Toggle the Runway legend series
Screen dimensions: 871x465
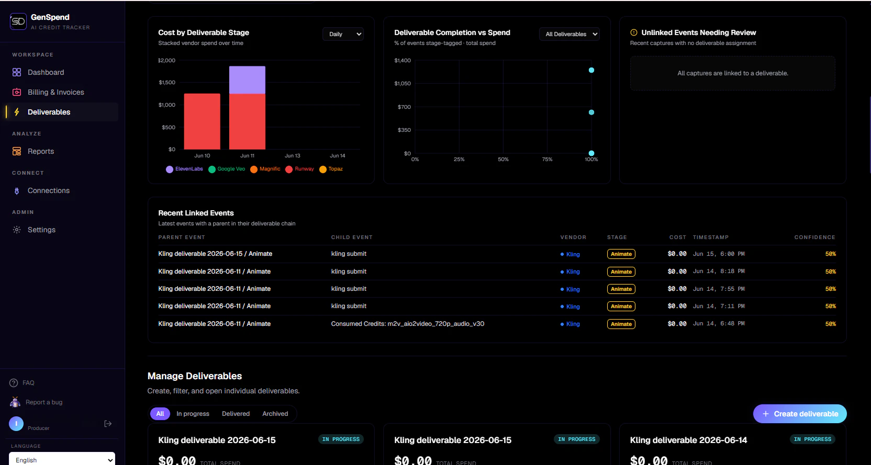(x=299, y=169)
